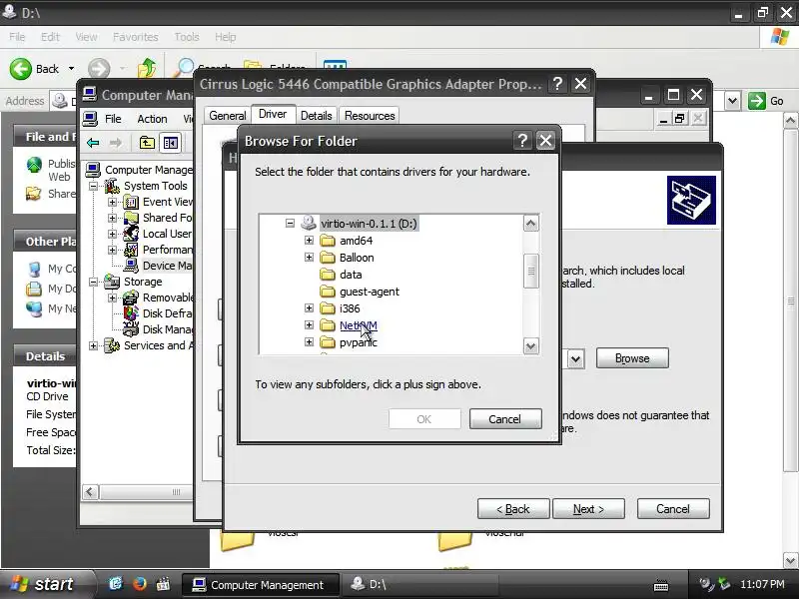Click the < Back wizard button

[513, 509]
